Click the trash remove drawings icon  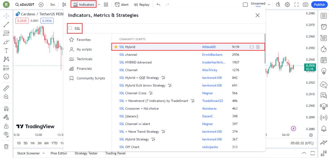click(x=6, y=146)
